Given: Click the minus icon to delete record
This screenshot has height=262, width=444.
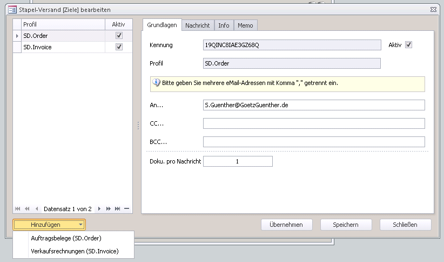Looking at the screenshot, I should click(x=126, y=208).
